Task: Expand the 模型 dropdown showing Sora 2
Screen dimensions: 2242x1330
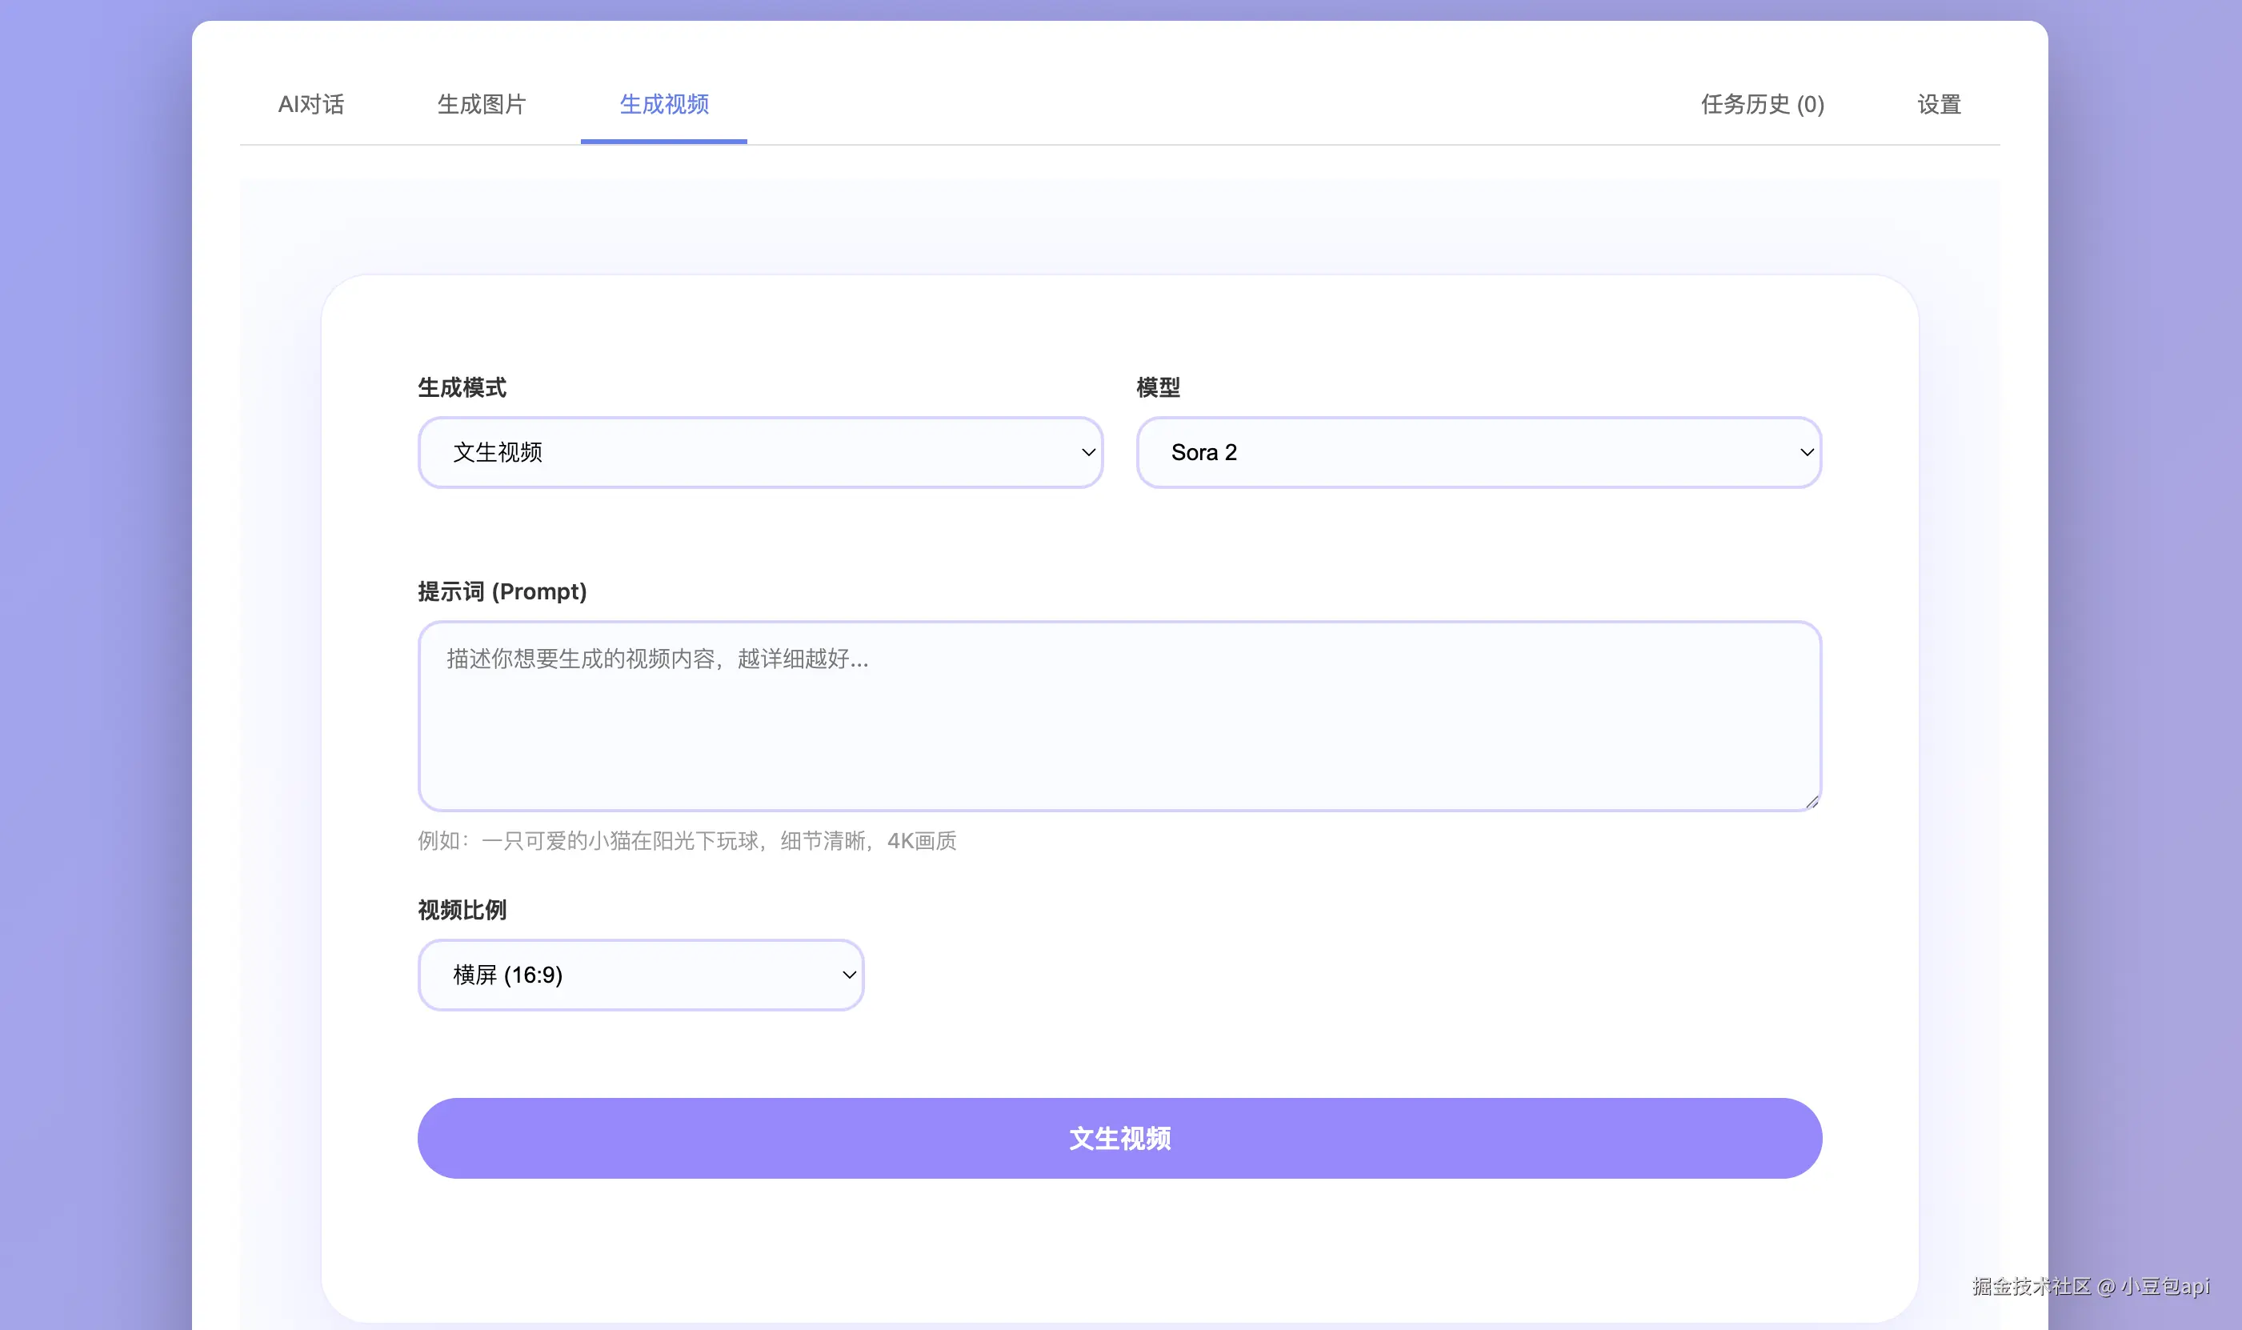Action: click(1478, 453)
